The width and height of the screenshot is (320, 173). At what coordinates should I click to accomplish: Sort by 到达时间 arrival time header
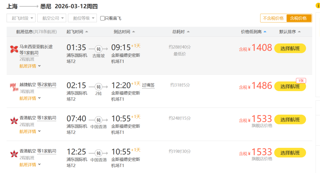(124, 32)
